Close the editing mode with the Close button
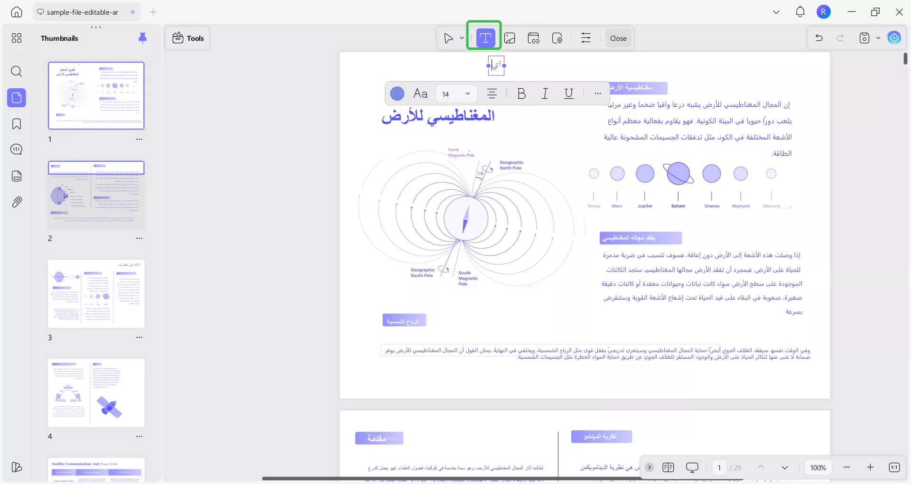 tap(618, 38)
